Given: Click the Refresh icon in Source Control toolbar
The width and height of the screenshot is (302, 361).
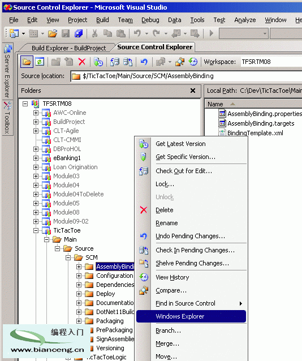Looking at the screenshot, I should tap(40, 62).
